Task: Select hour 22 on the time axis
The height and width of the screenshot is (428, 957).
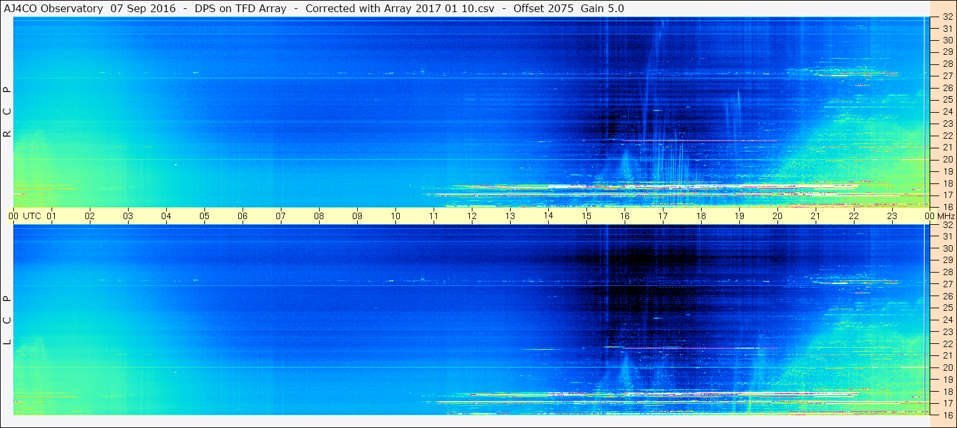Action: 854,216
